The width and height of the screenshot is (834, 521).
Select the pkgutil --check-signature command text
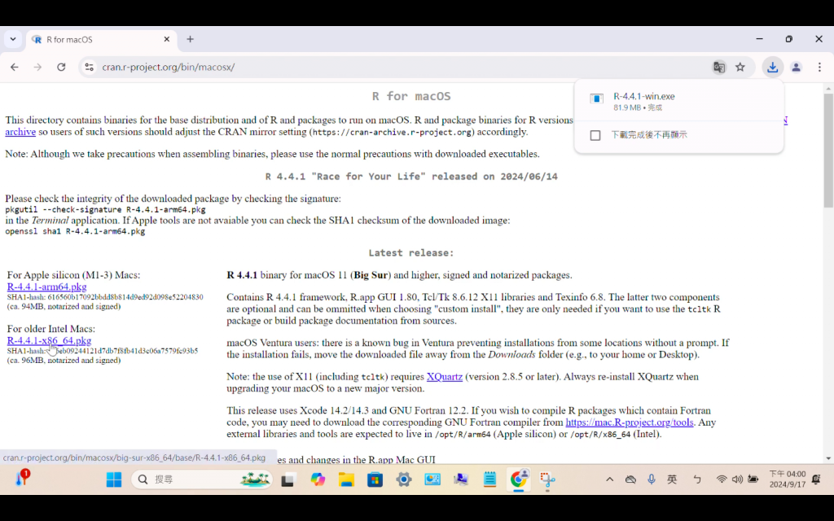105,209
